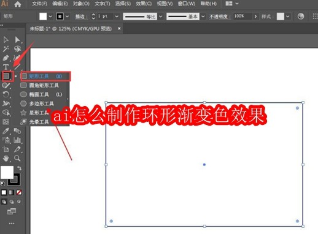Open brush definition dropdown
This screenshot has width=318, height=234.
203,17
